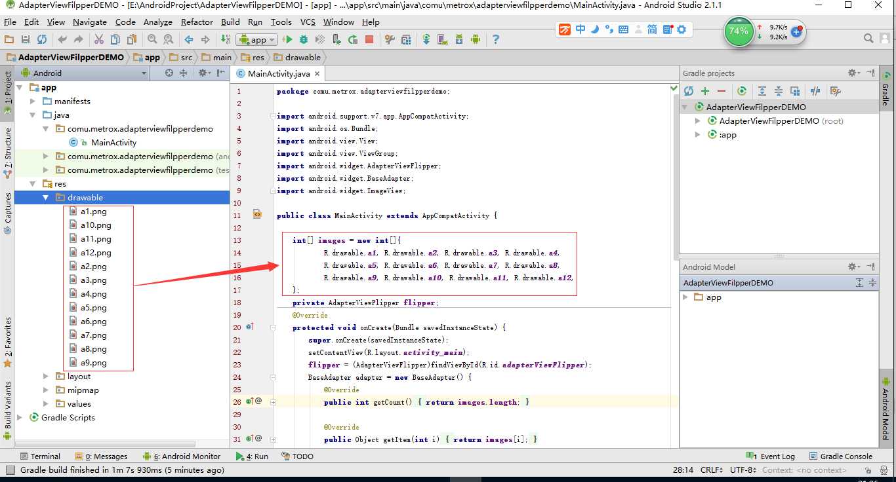The width and height of the screenshot is (896, 482).
Task: Open the app run configuration dropdown
Action: click(x=256, y=40)
